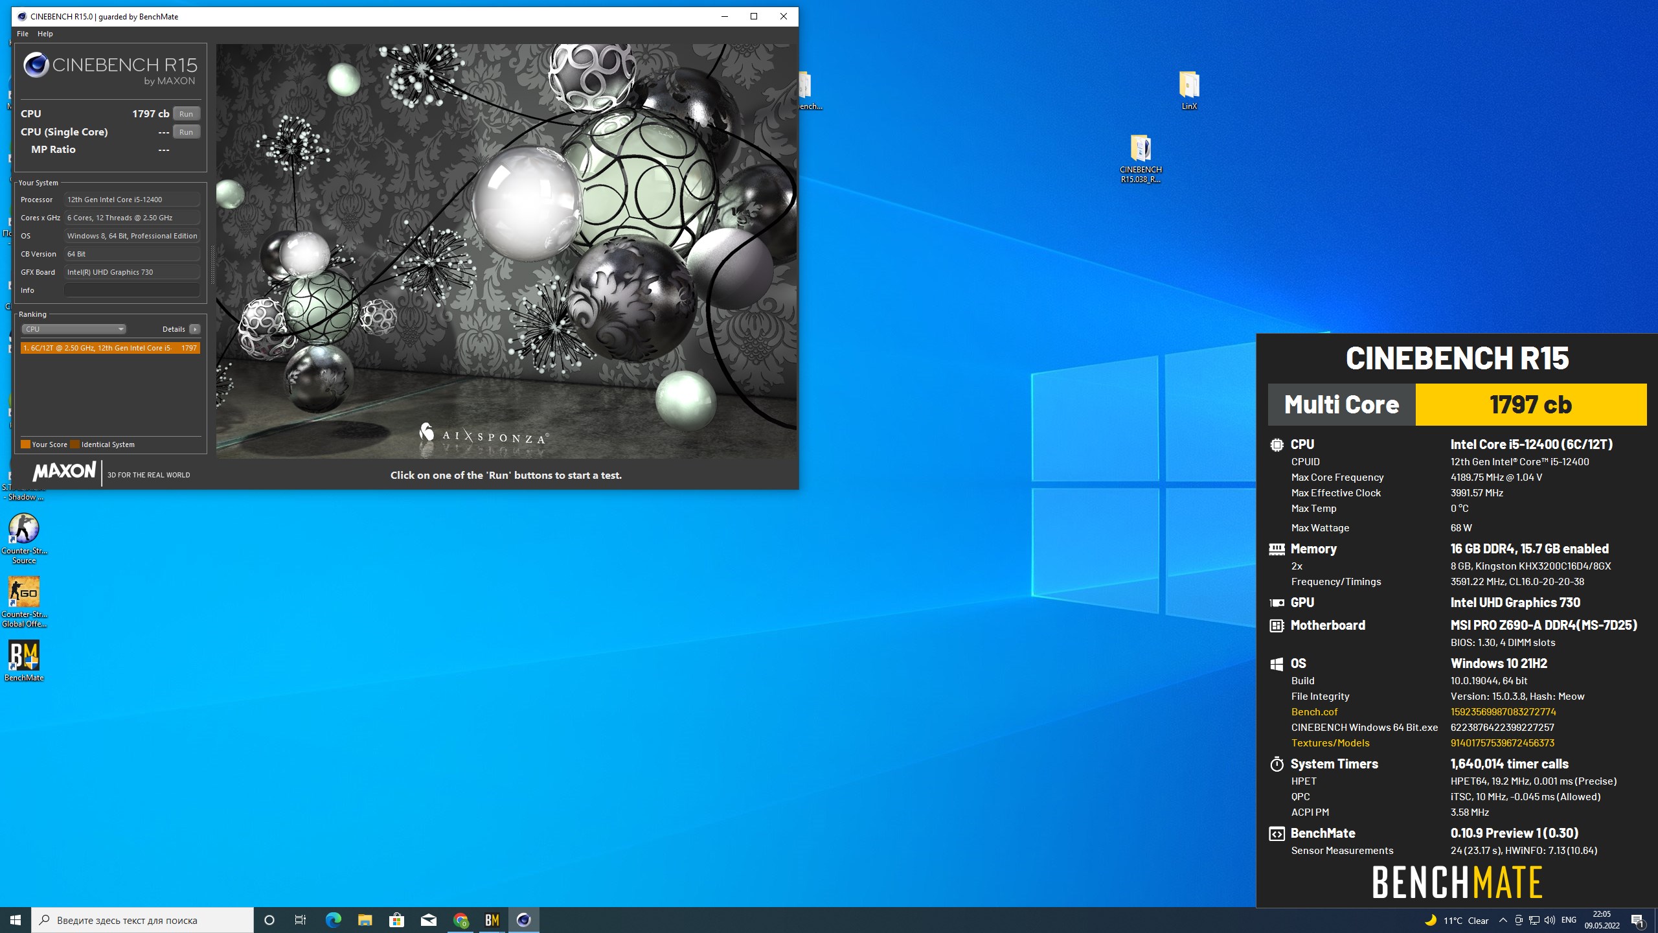Click the Memory chip icon in BenchMate panel
Viewport: 1658px width, 933px height.
tap(1277, 549)
